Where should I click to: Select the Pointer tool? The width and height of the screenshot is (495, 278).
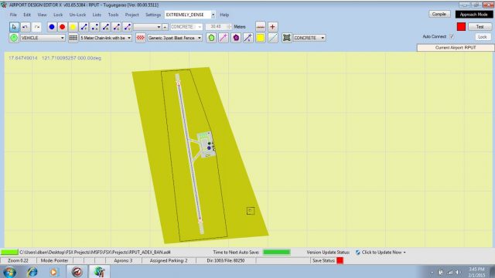pyautogui.click(x=14, y=27)
